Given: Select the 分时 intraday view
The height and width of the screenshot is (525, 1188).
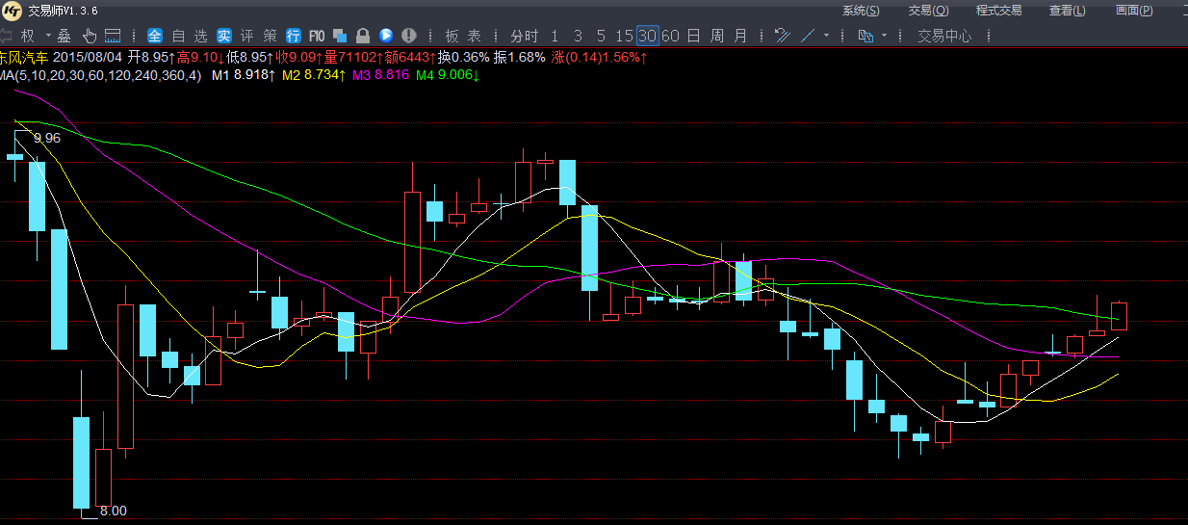Looking at the screenshot, I should [524, 36].
